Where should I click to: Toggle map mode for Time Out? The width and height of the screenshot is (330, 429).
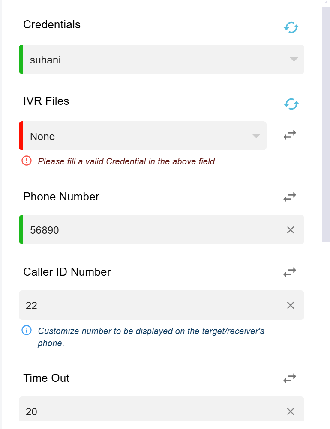(x=290, y=378)
